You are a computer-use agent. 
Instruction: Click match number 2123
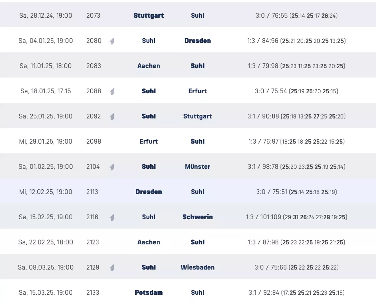click(x=94, y=242)
